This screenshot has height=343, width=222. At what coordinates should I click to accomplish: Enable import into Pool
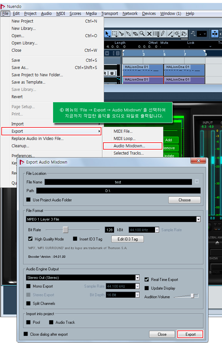point(28,322)
